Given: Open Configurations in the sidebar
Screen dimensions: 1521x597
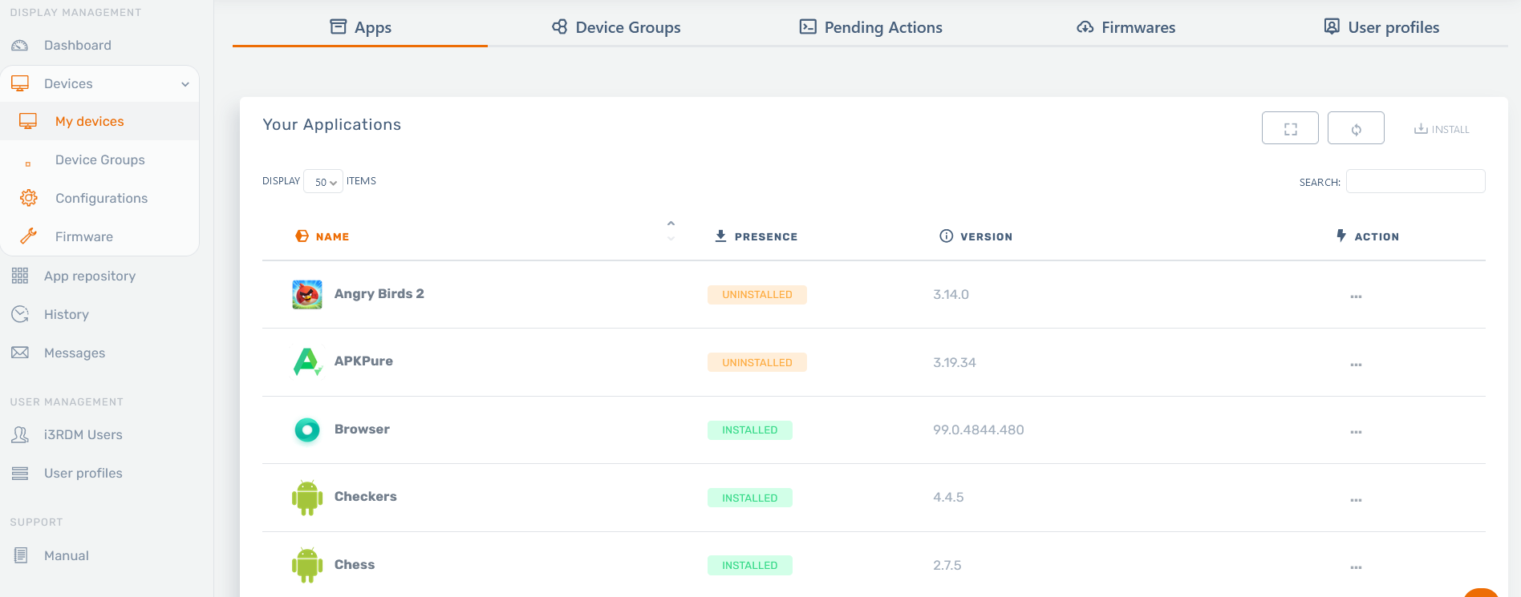Looking at the screenshot, I should (101, 199).
